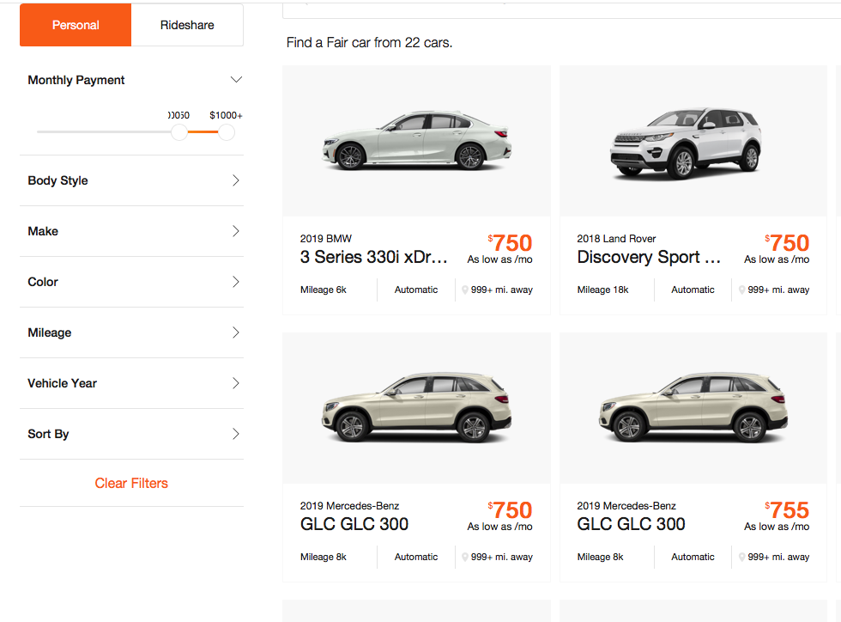Click 'Automatic' on the Land Rover card
Viewport: 841px width, 622px height.
[693, 290]
